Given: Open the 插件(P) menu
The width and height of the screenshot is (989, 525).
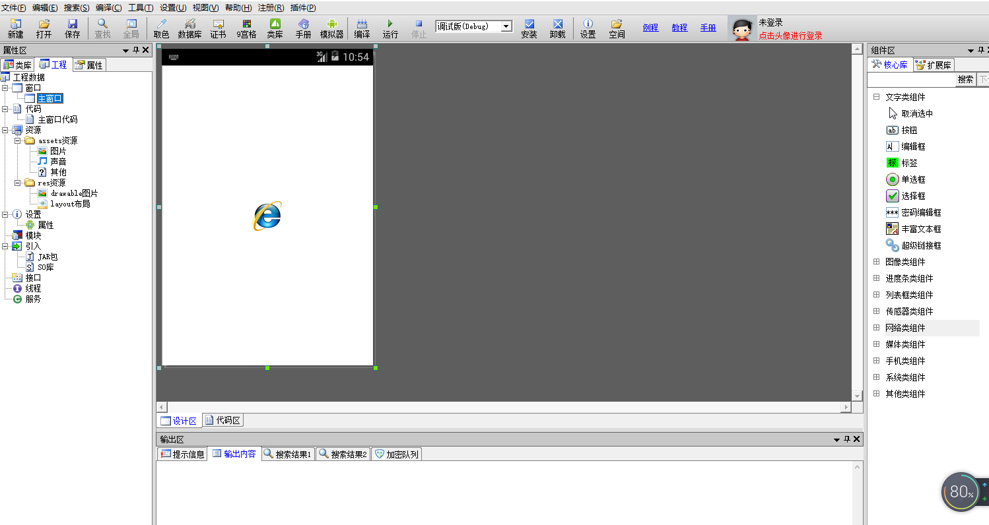Looking at the screenshot, I should (303, 8).
